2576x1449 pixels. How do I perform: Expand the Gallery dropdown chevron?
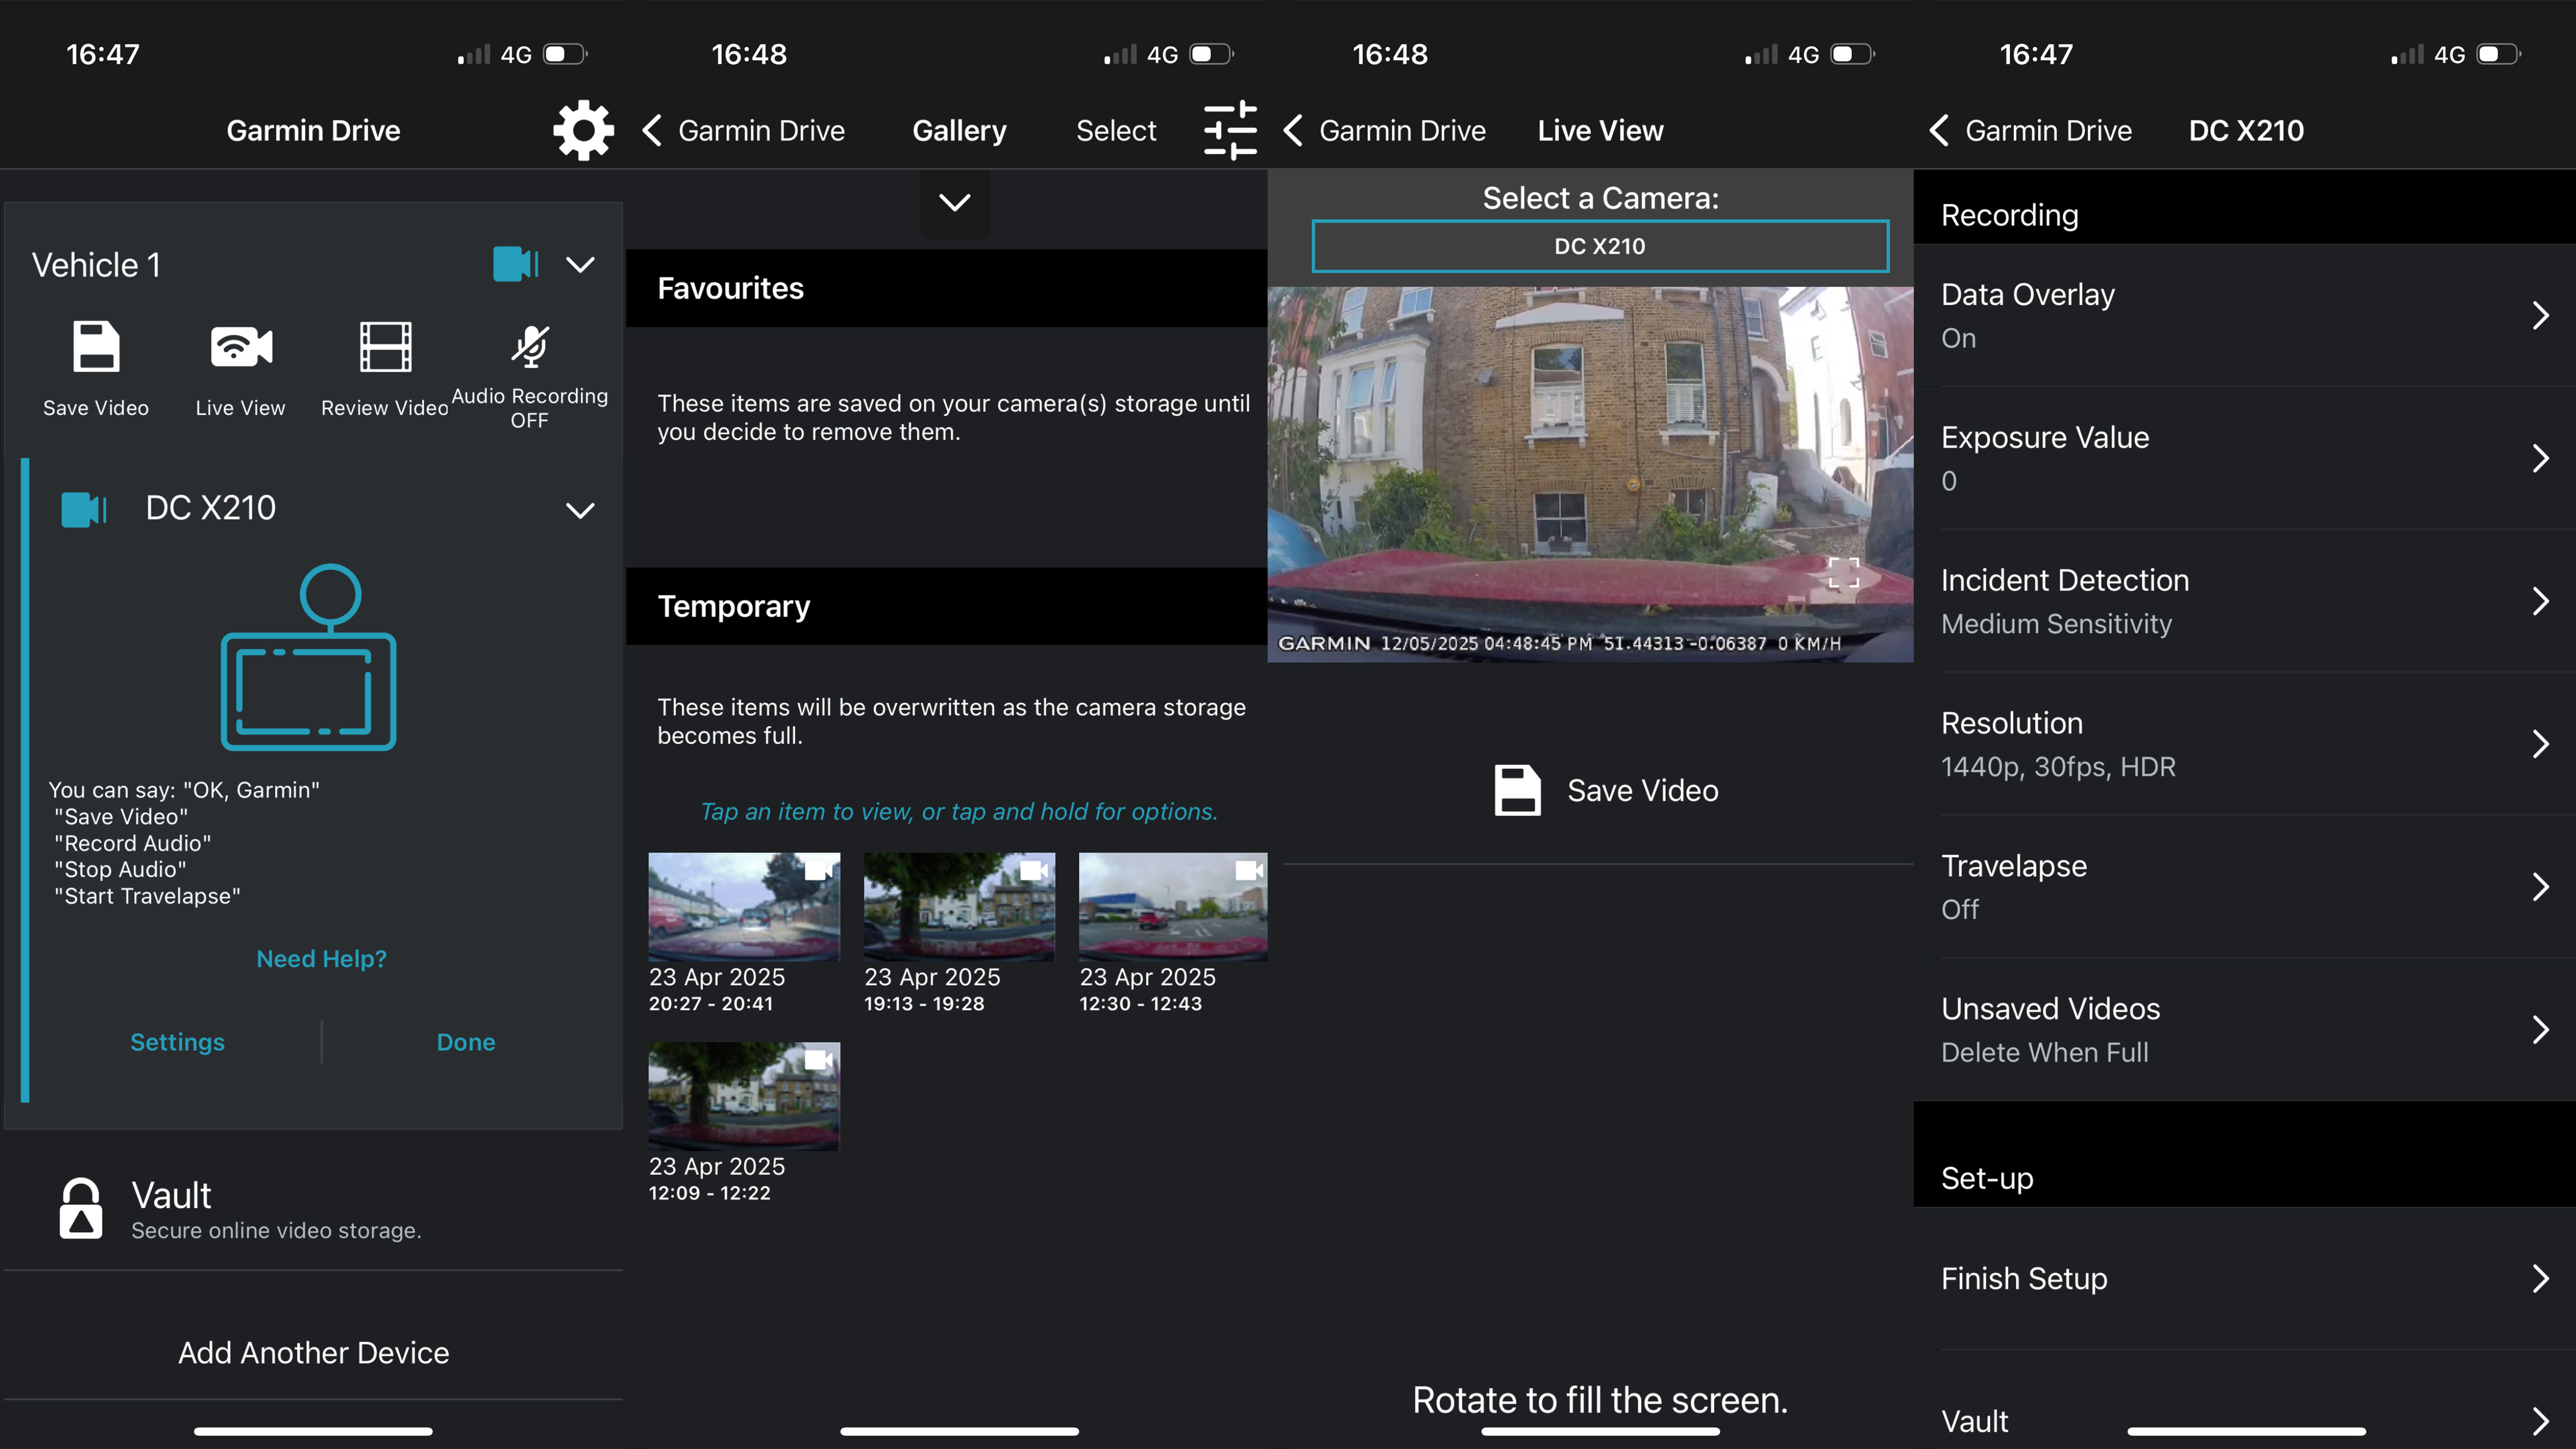pos(955,202)
